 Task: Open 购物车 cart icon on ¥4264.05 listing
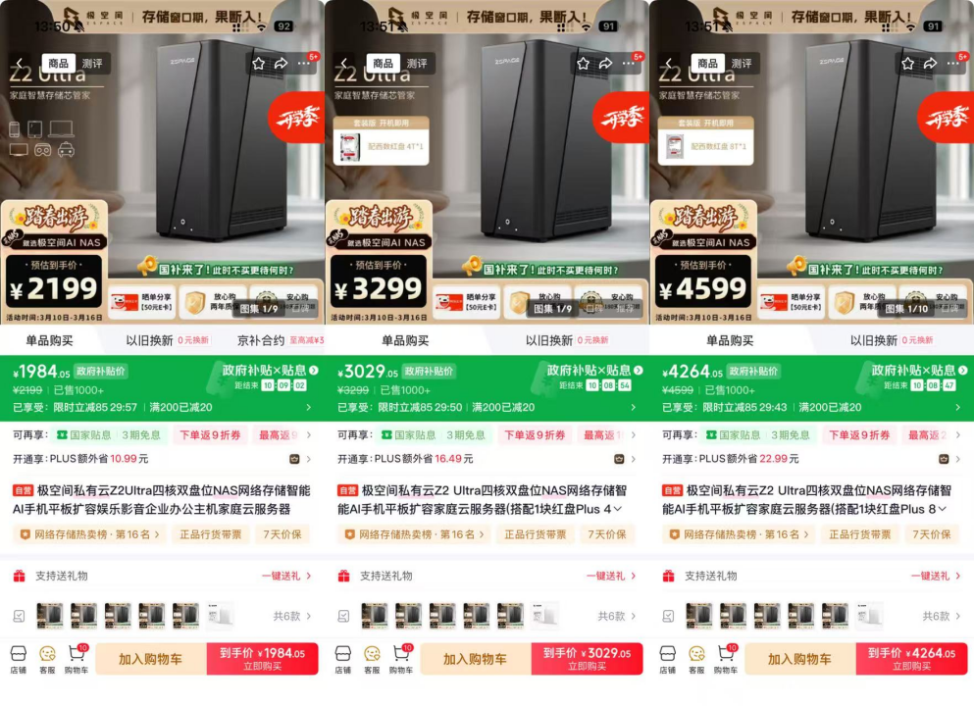726,660
